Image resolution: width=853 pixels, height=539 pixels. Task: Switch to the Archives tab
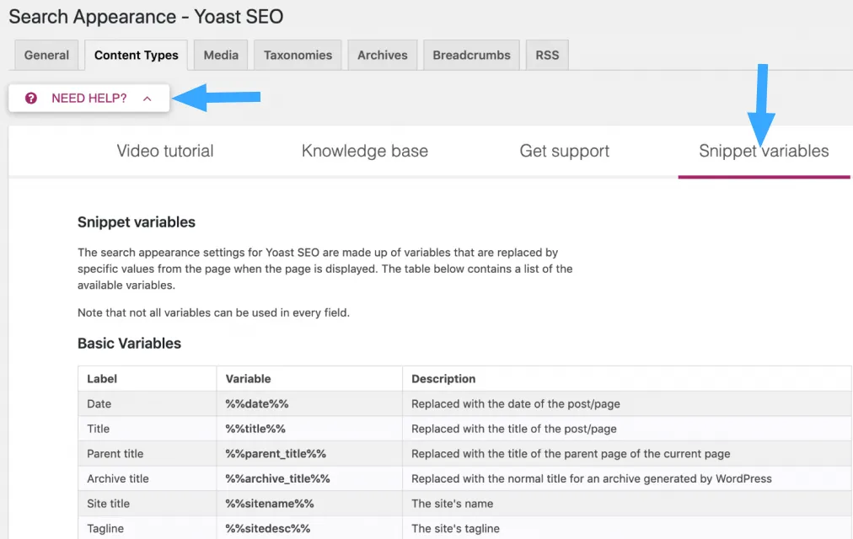coord(382,54)
